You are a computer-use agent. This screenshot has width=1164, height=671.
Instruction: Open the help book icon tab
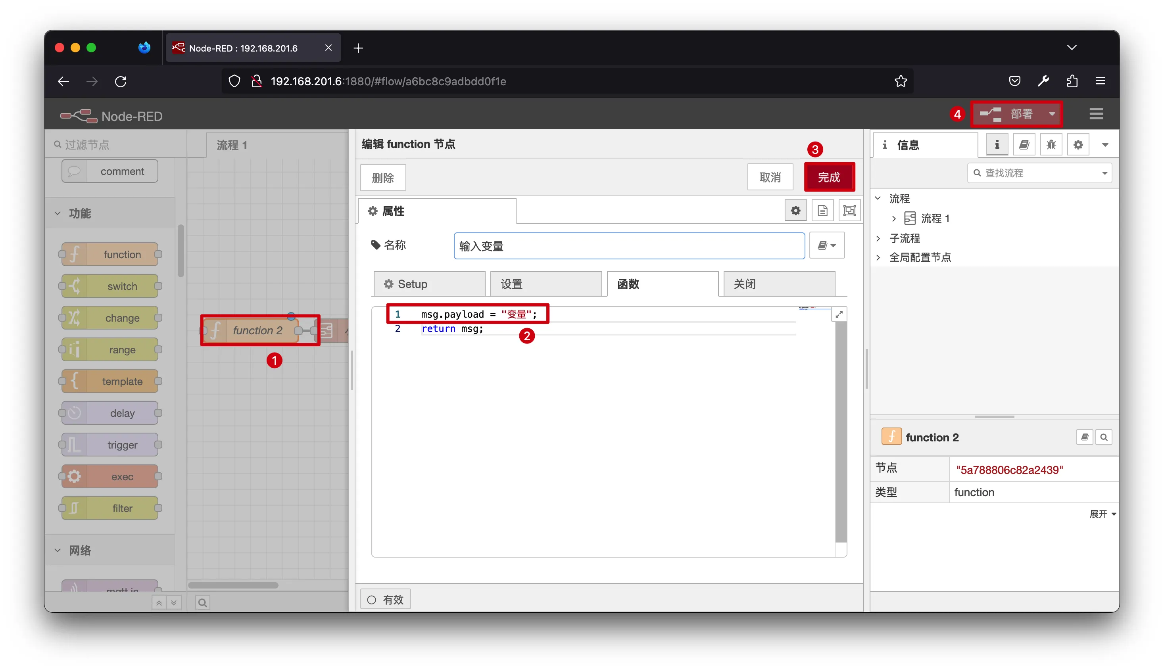click(x=1024, y=145)
